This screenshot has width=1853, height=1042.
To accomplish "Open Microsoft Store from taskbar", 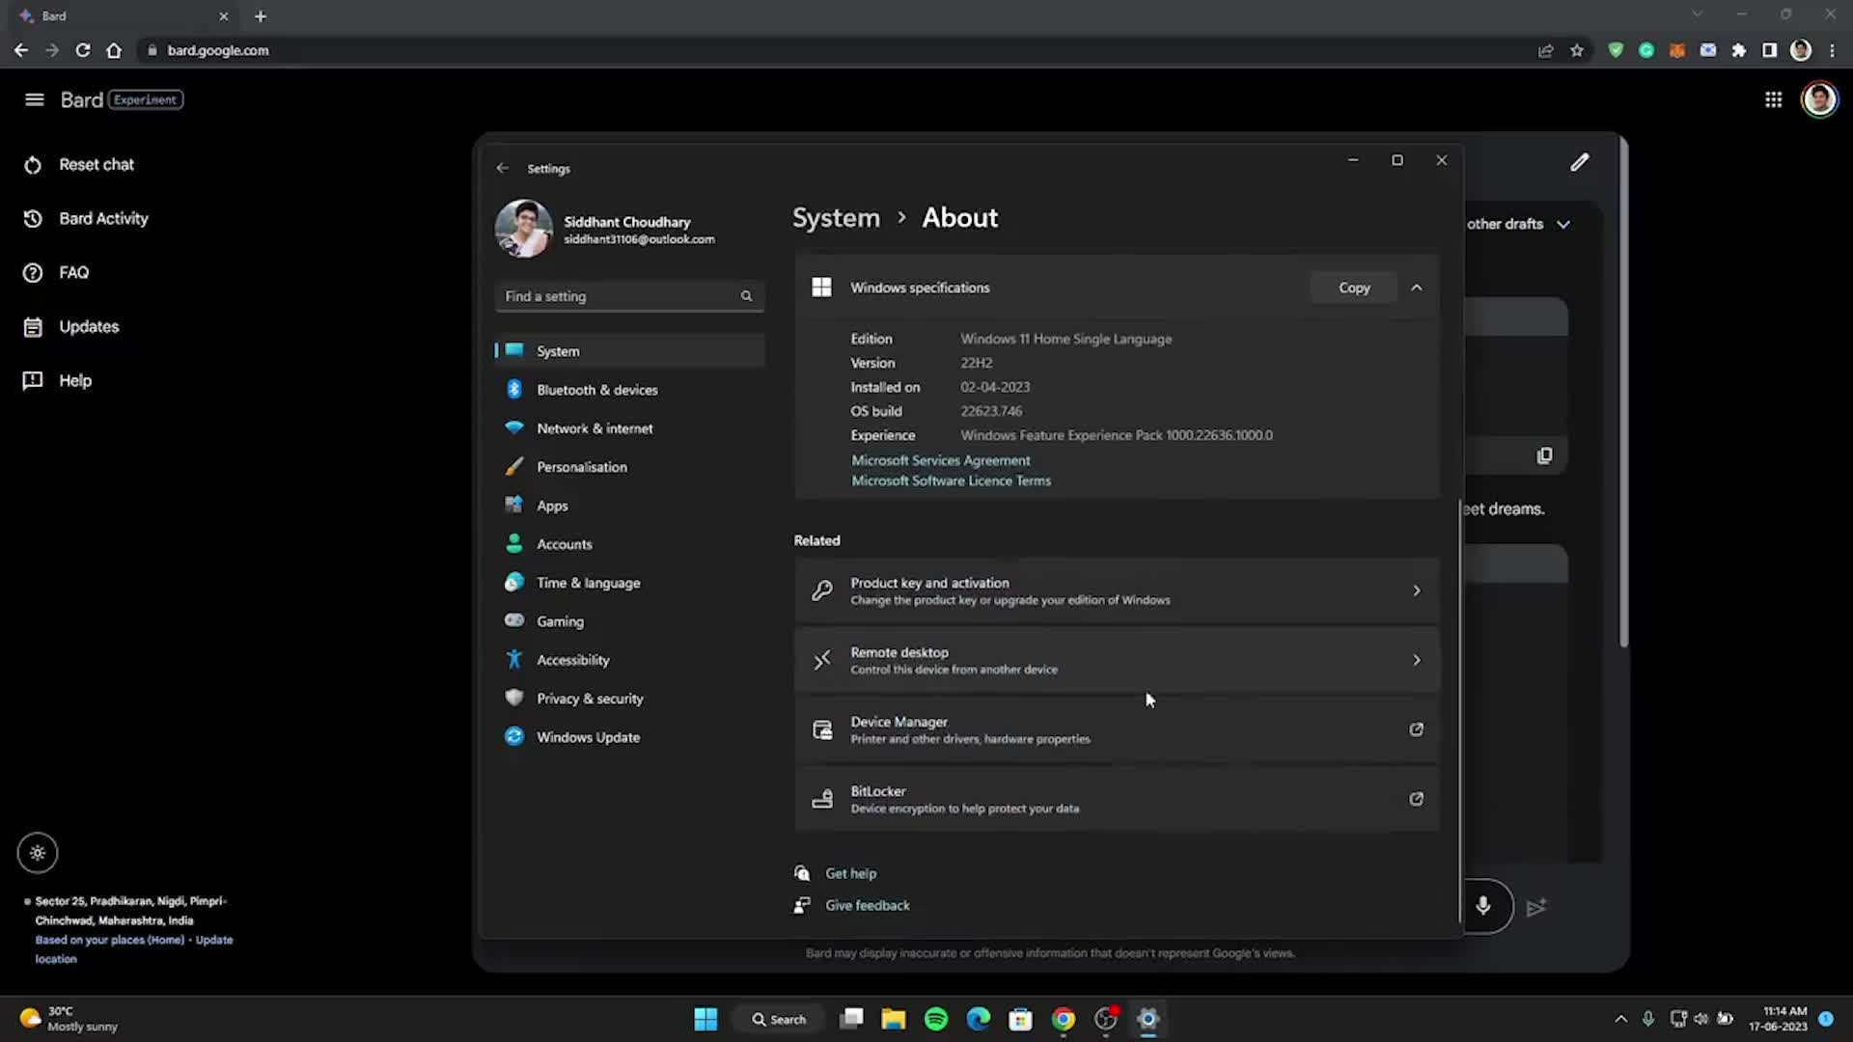I will (1020, 1019).
